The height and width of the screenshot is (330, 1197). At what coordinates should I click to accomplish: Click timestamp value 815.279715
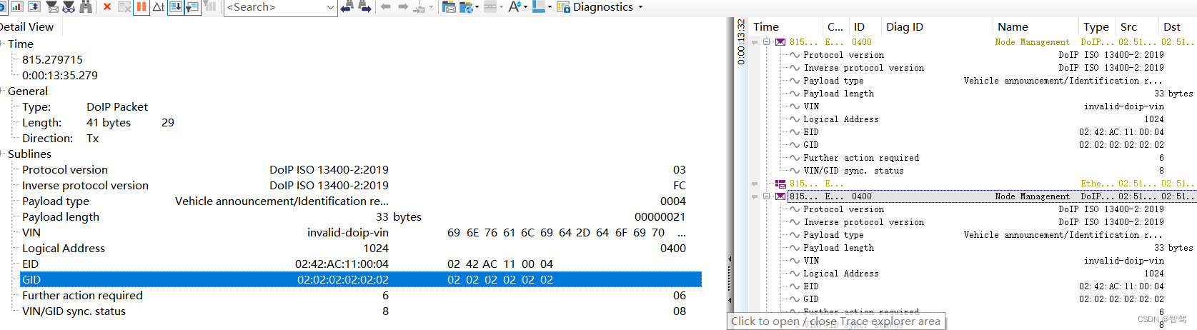[x=52, y=59]
